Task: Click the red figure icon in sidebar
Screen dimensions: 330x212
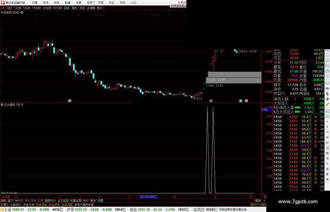Action: coord(327,94)
